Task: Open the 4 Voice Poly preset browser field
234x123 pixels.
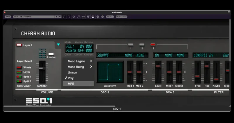Action: 37,17
